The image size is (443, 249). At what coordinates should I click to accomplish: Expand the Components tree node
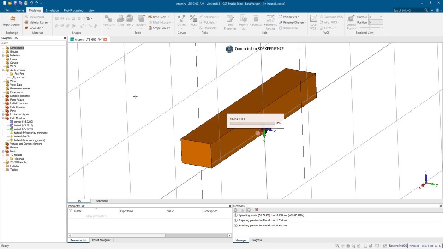pyautogui.click(x=3, y=48)
